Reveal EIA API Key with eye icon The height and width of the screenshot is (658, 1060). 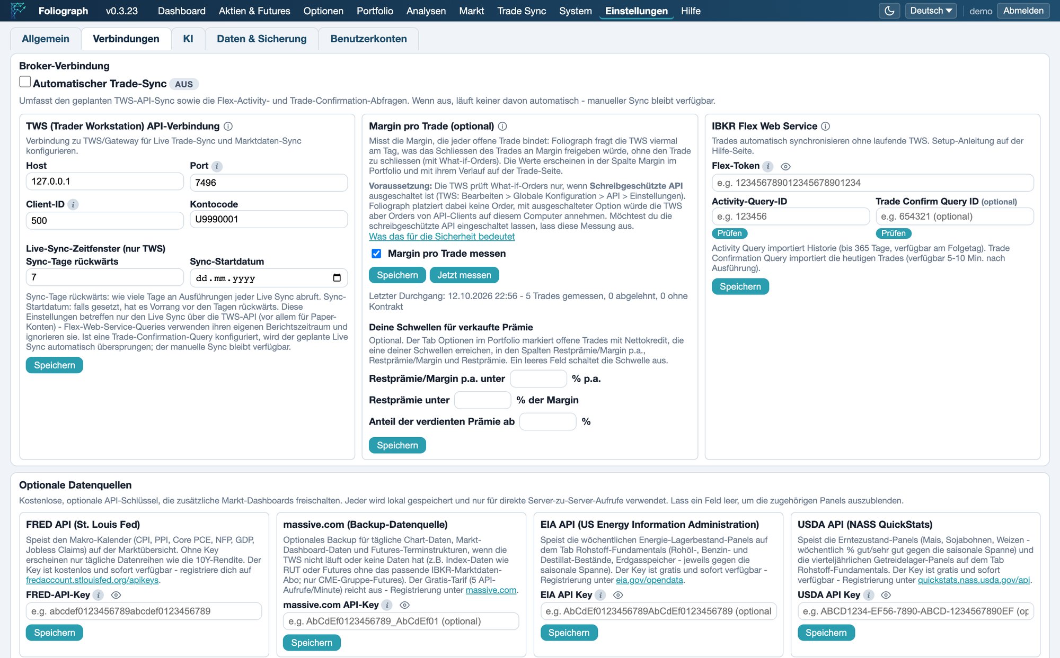point(618,595)
